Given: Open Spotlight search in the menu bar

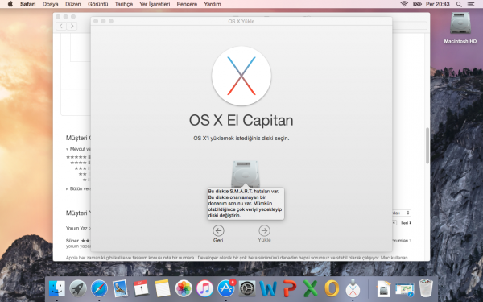Looking at the screenshot, I should [459, 4].
